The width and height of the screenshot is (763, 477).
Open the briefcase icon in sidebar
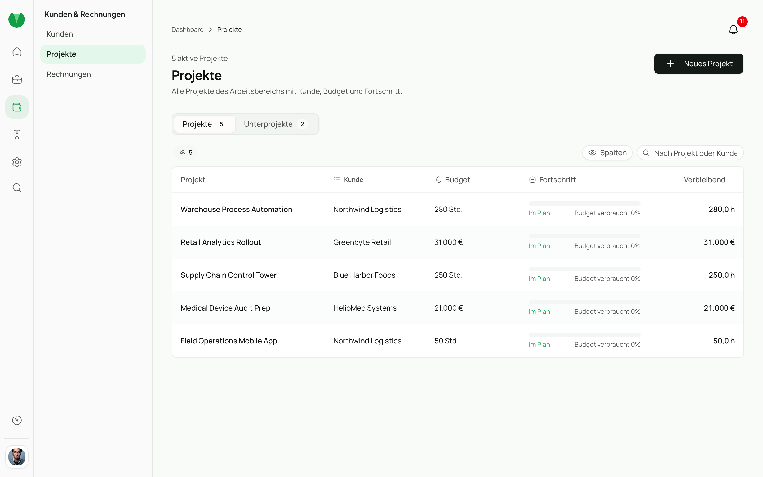(x=17, y=79)
